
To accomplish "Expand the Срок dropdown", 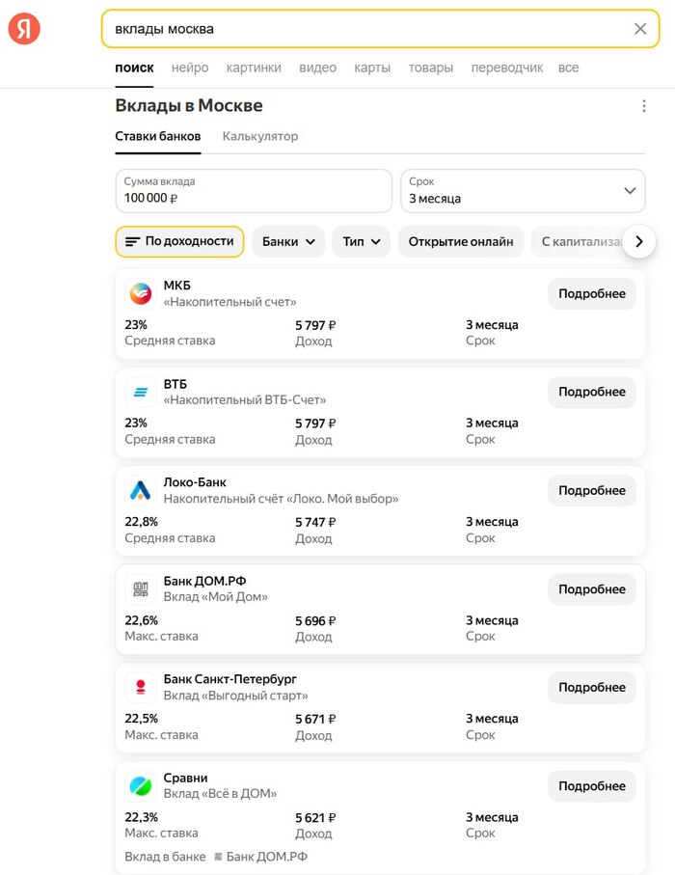I will coord(523,191).
